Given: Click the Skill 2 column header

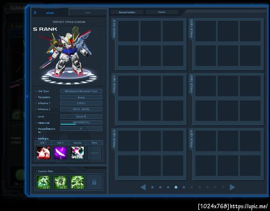Looking at the screenshot, I should point(60,143).
